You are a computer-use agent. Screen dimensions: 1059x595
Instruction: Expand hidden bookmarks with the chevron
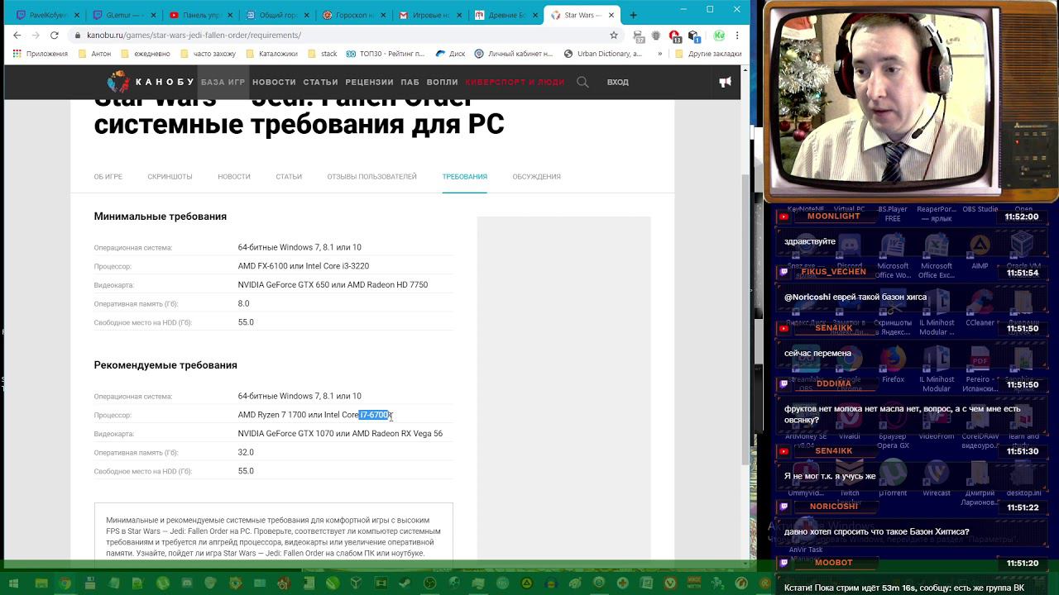click(659, 54)
